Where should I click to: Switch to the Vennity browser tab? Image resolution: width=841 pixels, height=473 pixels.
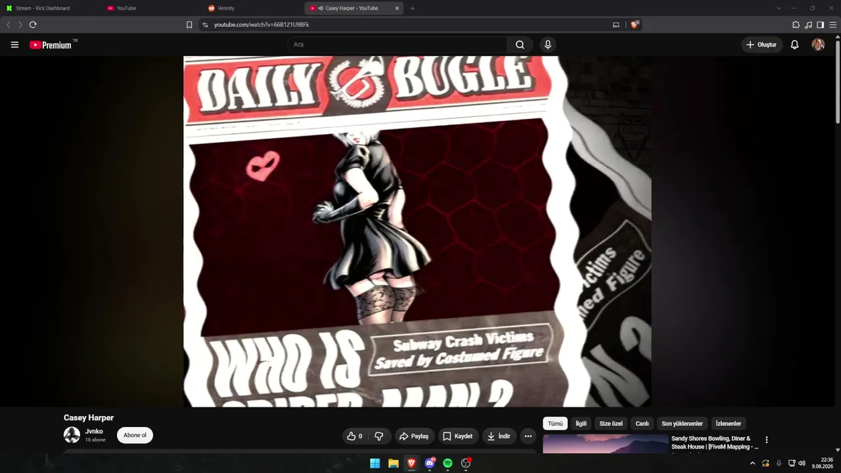pos(253,9)
